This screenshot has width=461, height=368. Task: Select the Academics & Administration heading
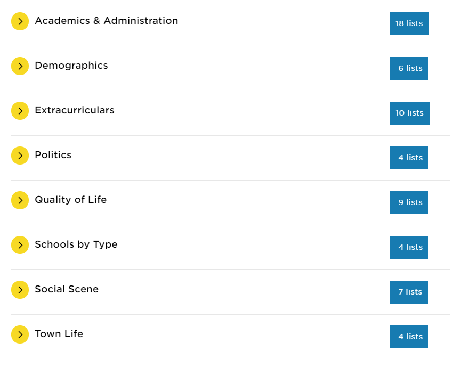click(107, 21)
